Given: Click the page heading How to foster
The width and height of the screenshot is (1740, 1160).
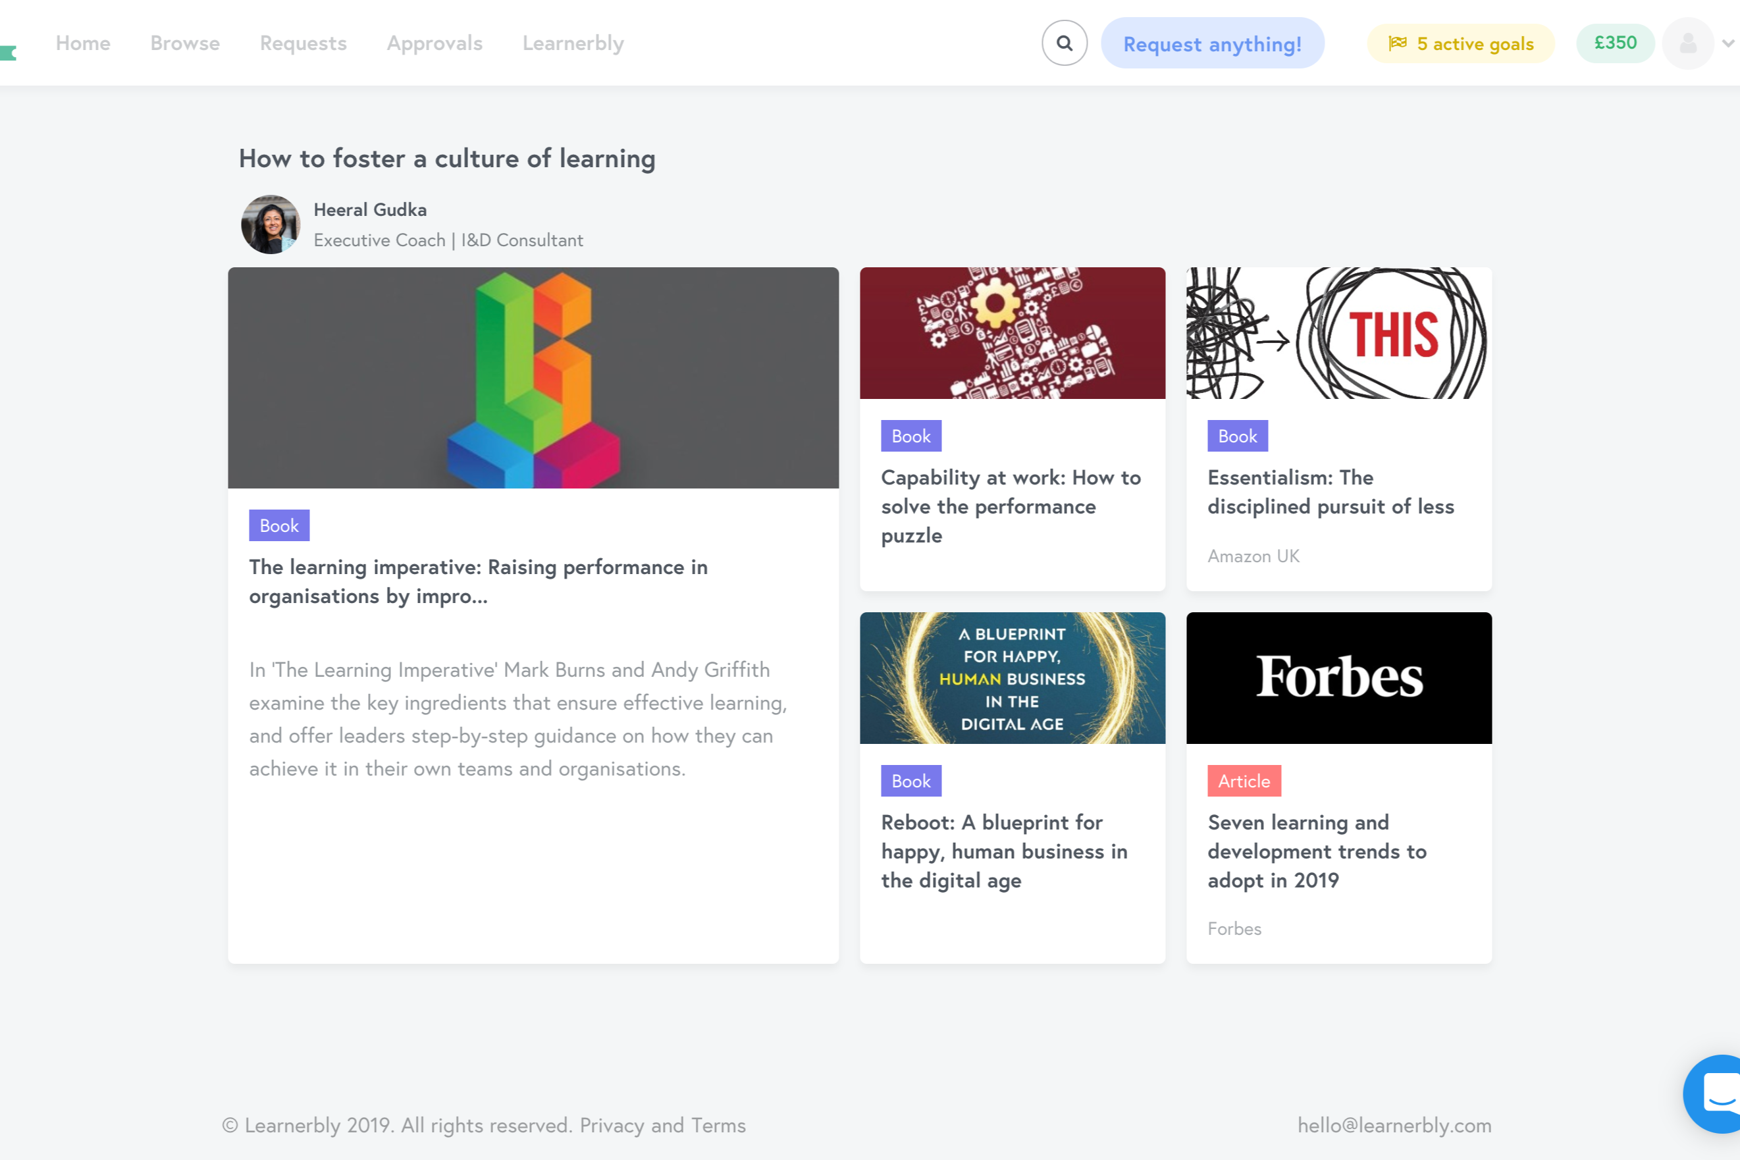Looking at the screenshot, I should (x=447, y=158).
